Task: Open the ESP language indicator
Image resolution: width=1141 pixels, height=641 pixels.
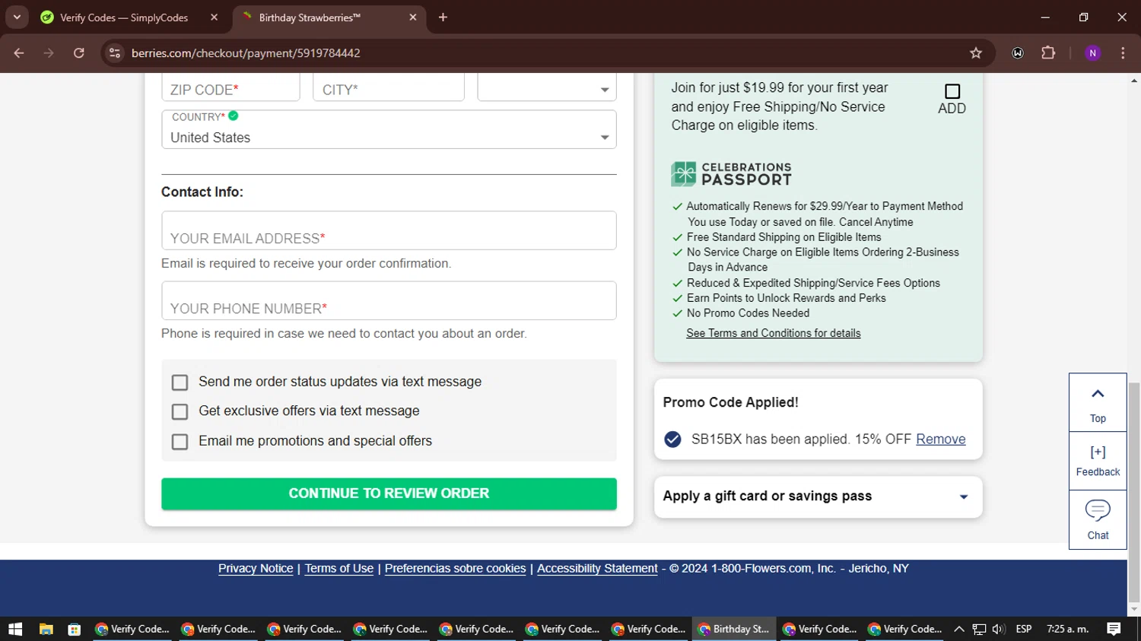Action: (1024, 629)
